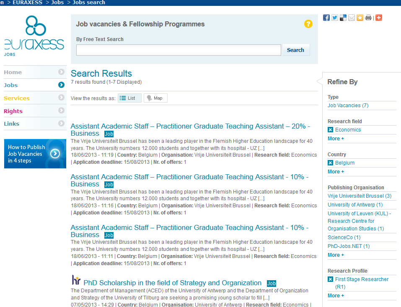Image resolution: width=401 pixels, height=307 pixels.
Task: Expand More under Research Profile
Action: (336, 296)
